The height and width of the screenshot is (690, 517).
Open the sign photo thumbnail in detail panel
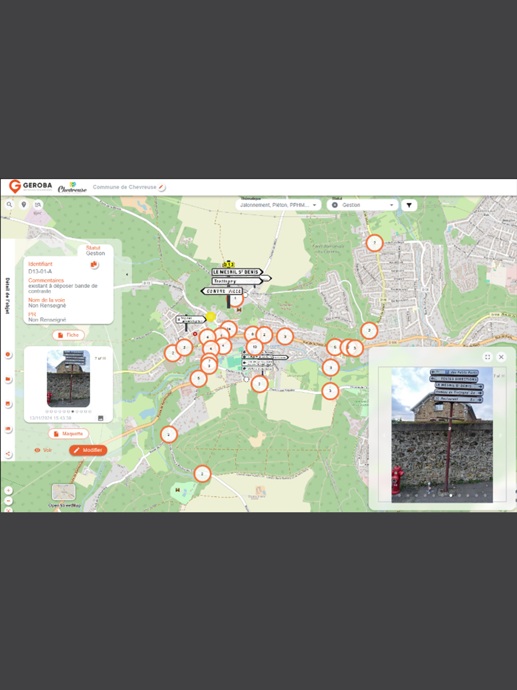pos(68,378)
